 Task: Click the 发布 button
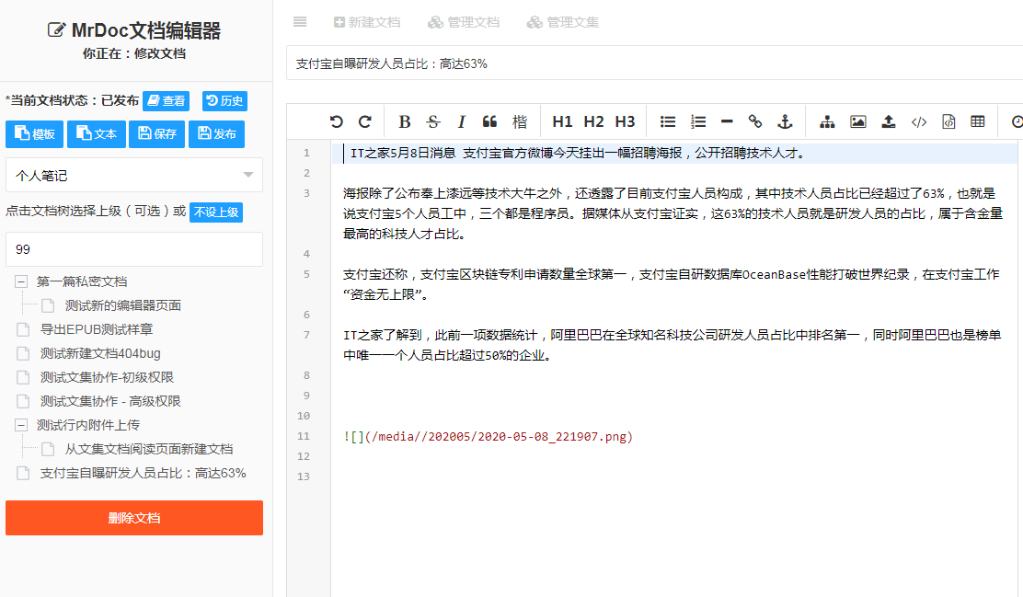point(216,133)
